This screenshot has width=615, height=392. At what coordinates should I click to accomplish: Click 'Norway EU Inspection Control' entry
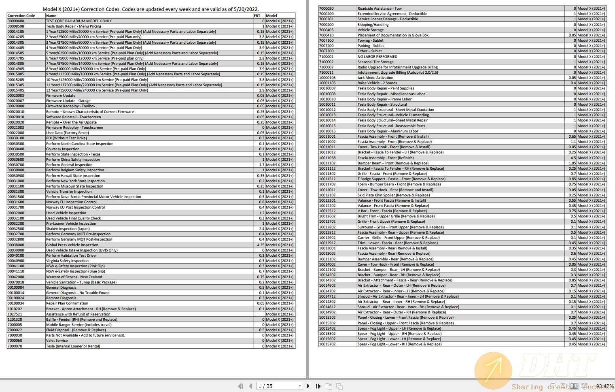point(72,202)
